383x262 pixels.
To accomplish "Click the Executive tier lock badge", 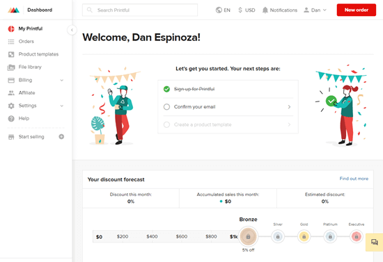I will pyautogui.click(x=357, y=236).
